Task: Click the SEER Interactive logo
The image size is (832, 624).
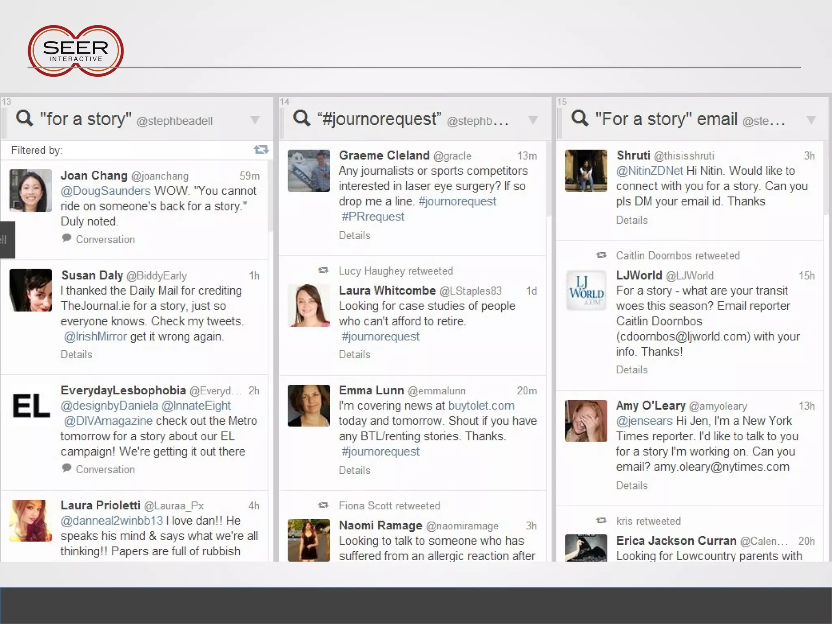Action: [76, 51]
